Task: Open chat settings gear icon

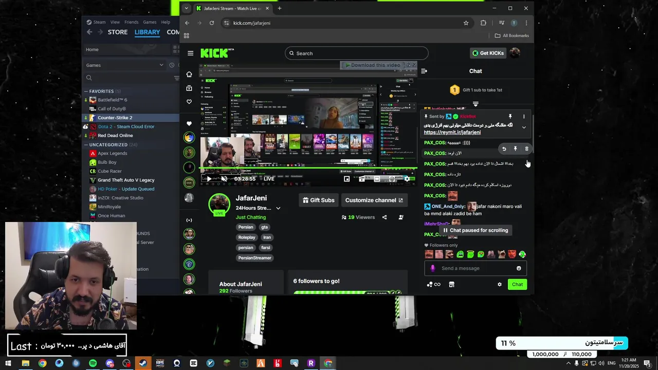Action: [499, 285]
